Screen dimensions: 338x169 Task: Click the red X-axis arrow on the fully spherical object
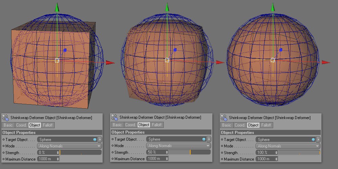click(326, 62)
